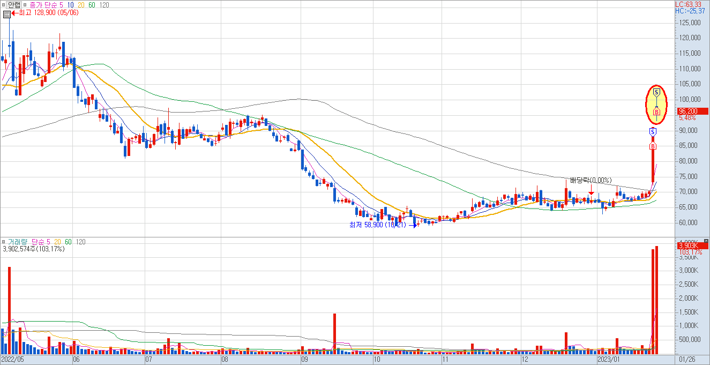Screen dimensions: 710x365
Task: Click the red volume spike in mid-September
Action: click(334, 334)
